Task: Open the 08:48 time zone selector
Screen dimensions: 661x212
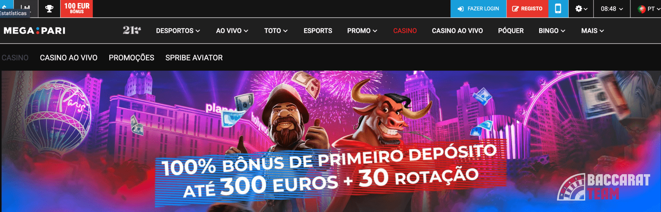Action: (x=612, y=9)
